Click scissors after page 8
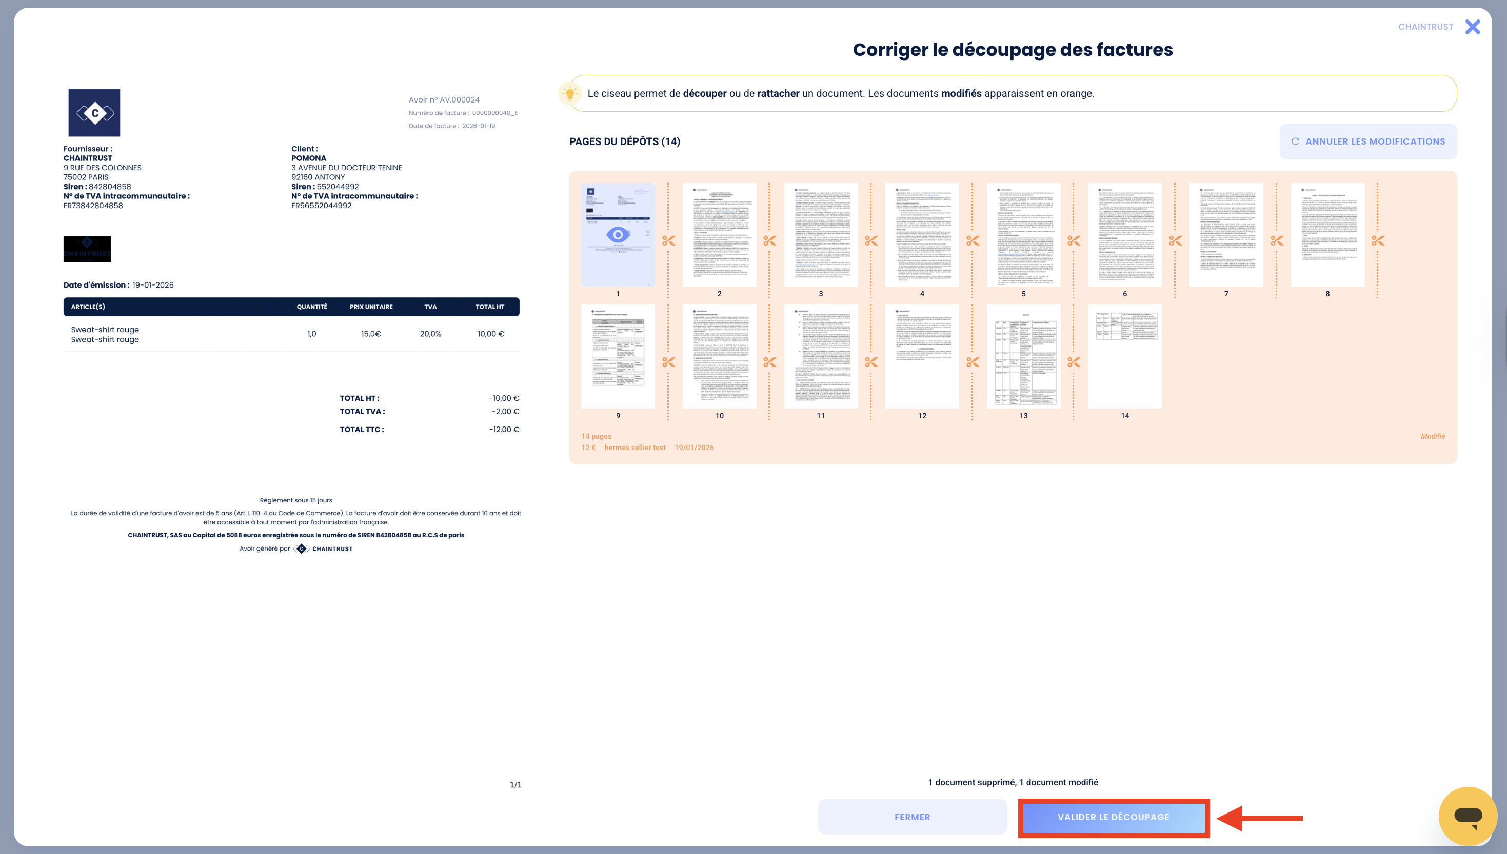Screen dimensions: 1507x854 click(x=1378, y=240)
